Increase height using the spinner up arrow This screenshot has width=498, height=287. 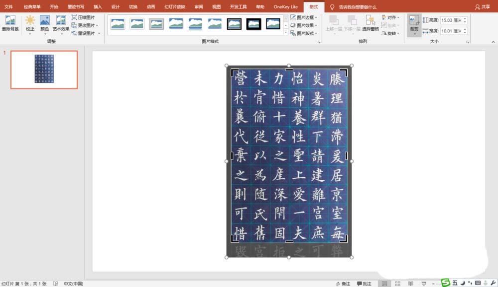(x=465, y=19)
